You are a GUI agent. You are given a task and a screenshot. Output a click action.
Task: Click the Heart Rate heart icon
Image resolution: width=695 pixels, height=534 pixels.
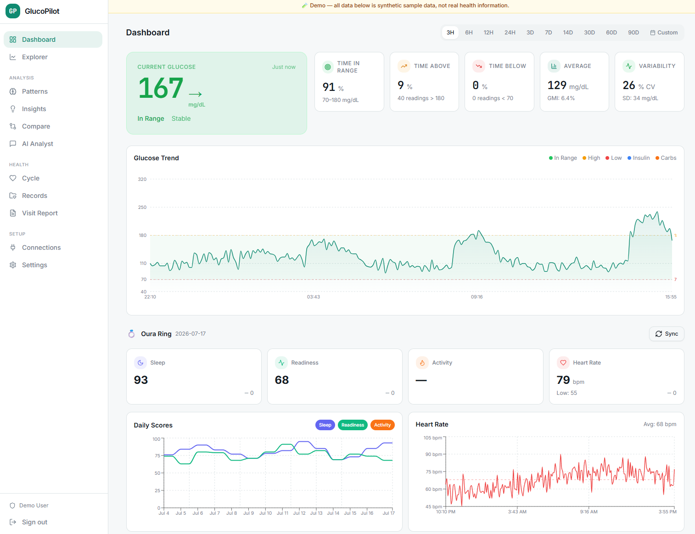(x=563, y=363)
